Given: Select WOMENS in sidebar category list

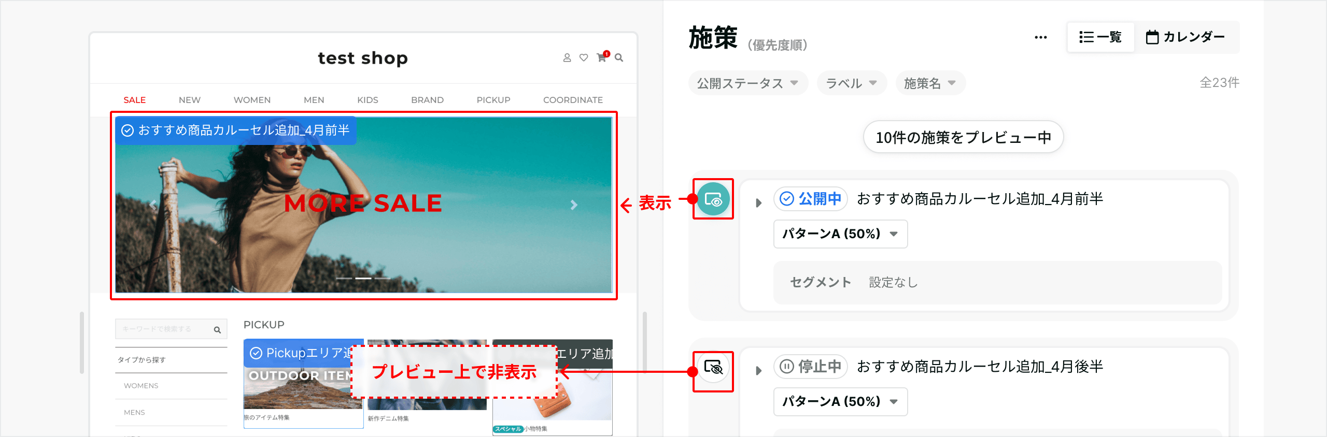Looking at the screenshot, I should click(141, 386).
